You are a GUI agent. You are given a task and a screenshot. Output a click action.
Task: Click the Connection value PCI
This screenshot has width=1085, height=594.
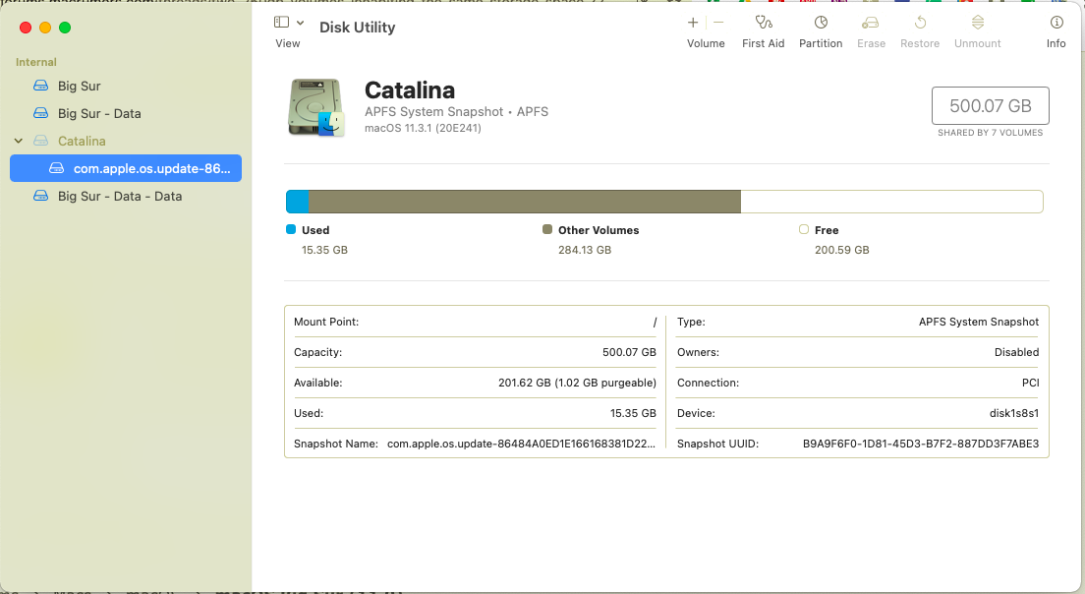(x=1030, y=383)
